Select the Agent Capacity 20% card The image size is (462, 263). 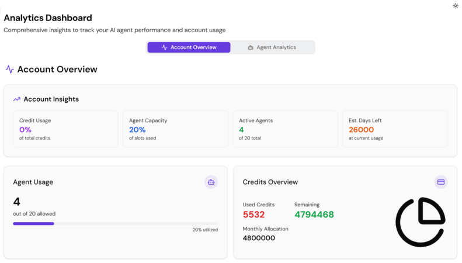175,129
